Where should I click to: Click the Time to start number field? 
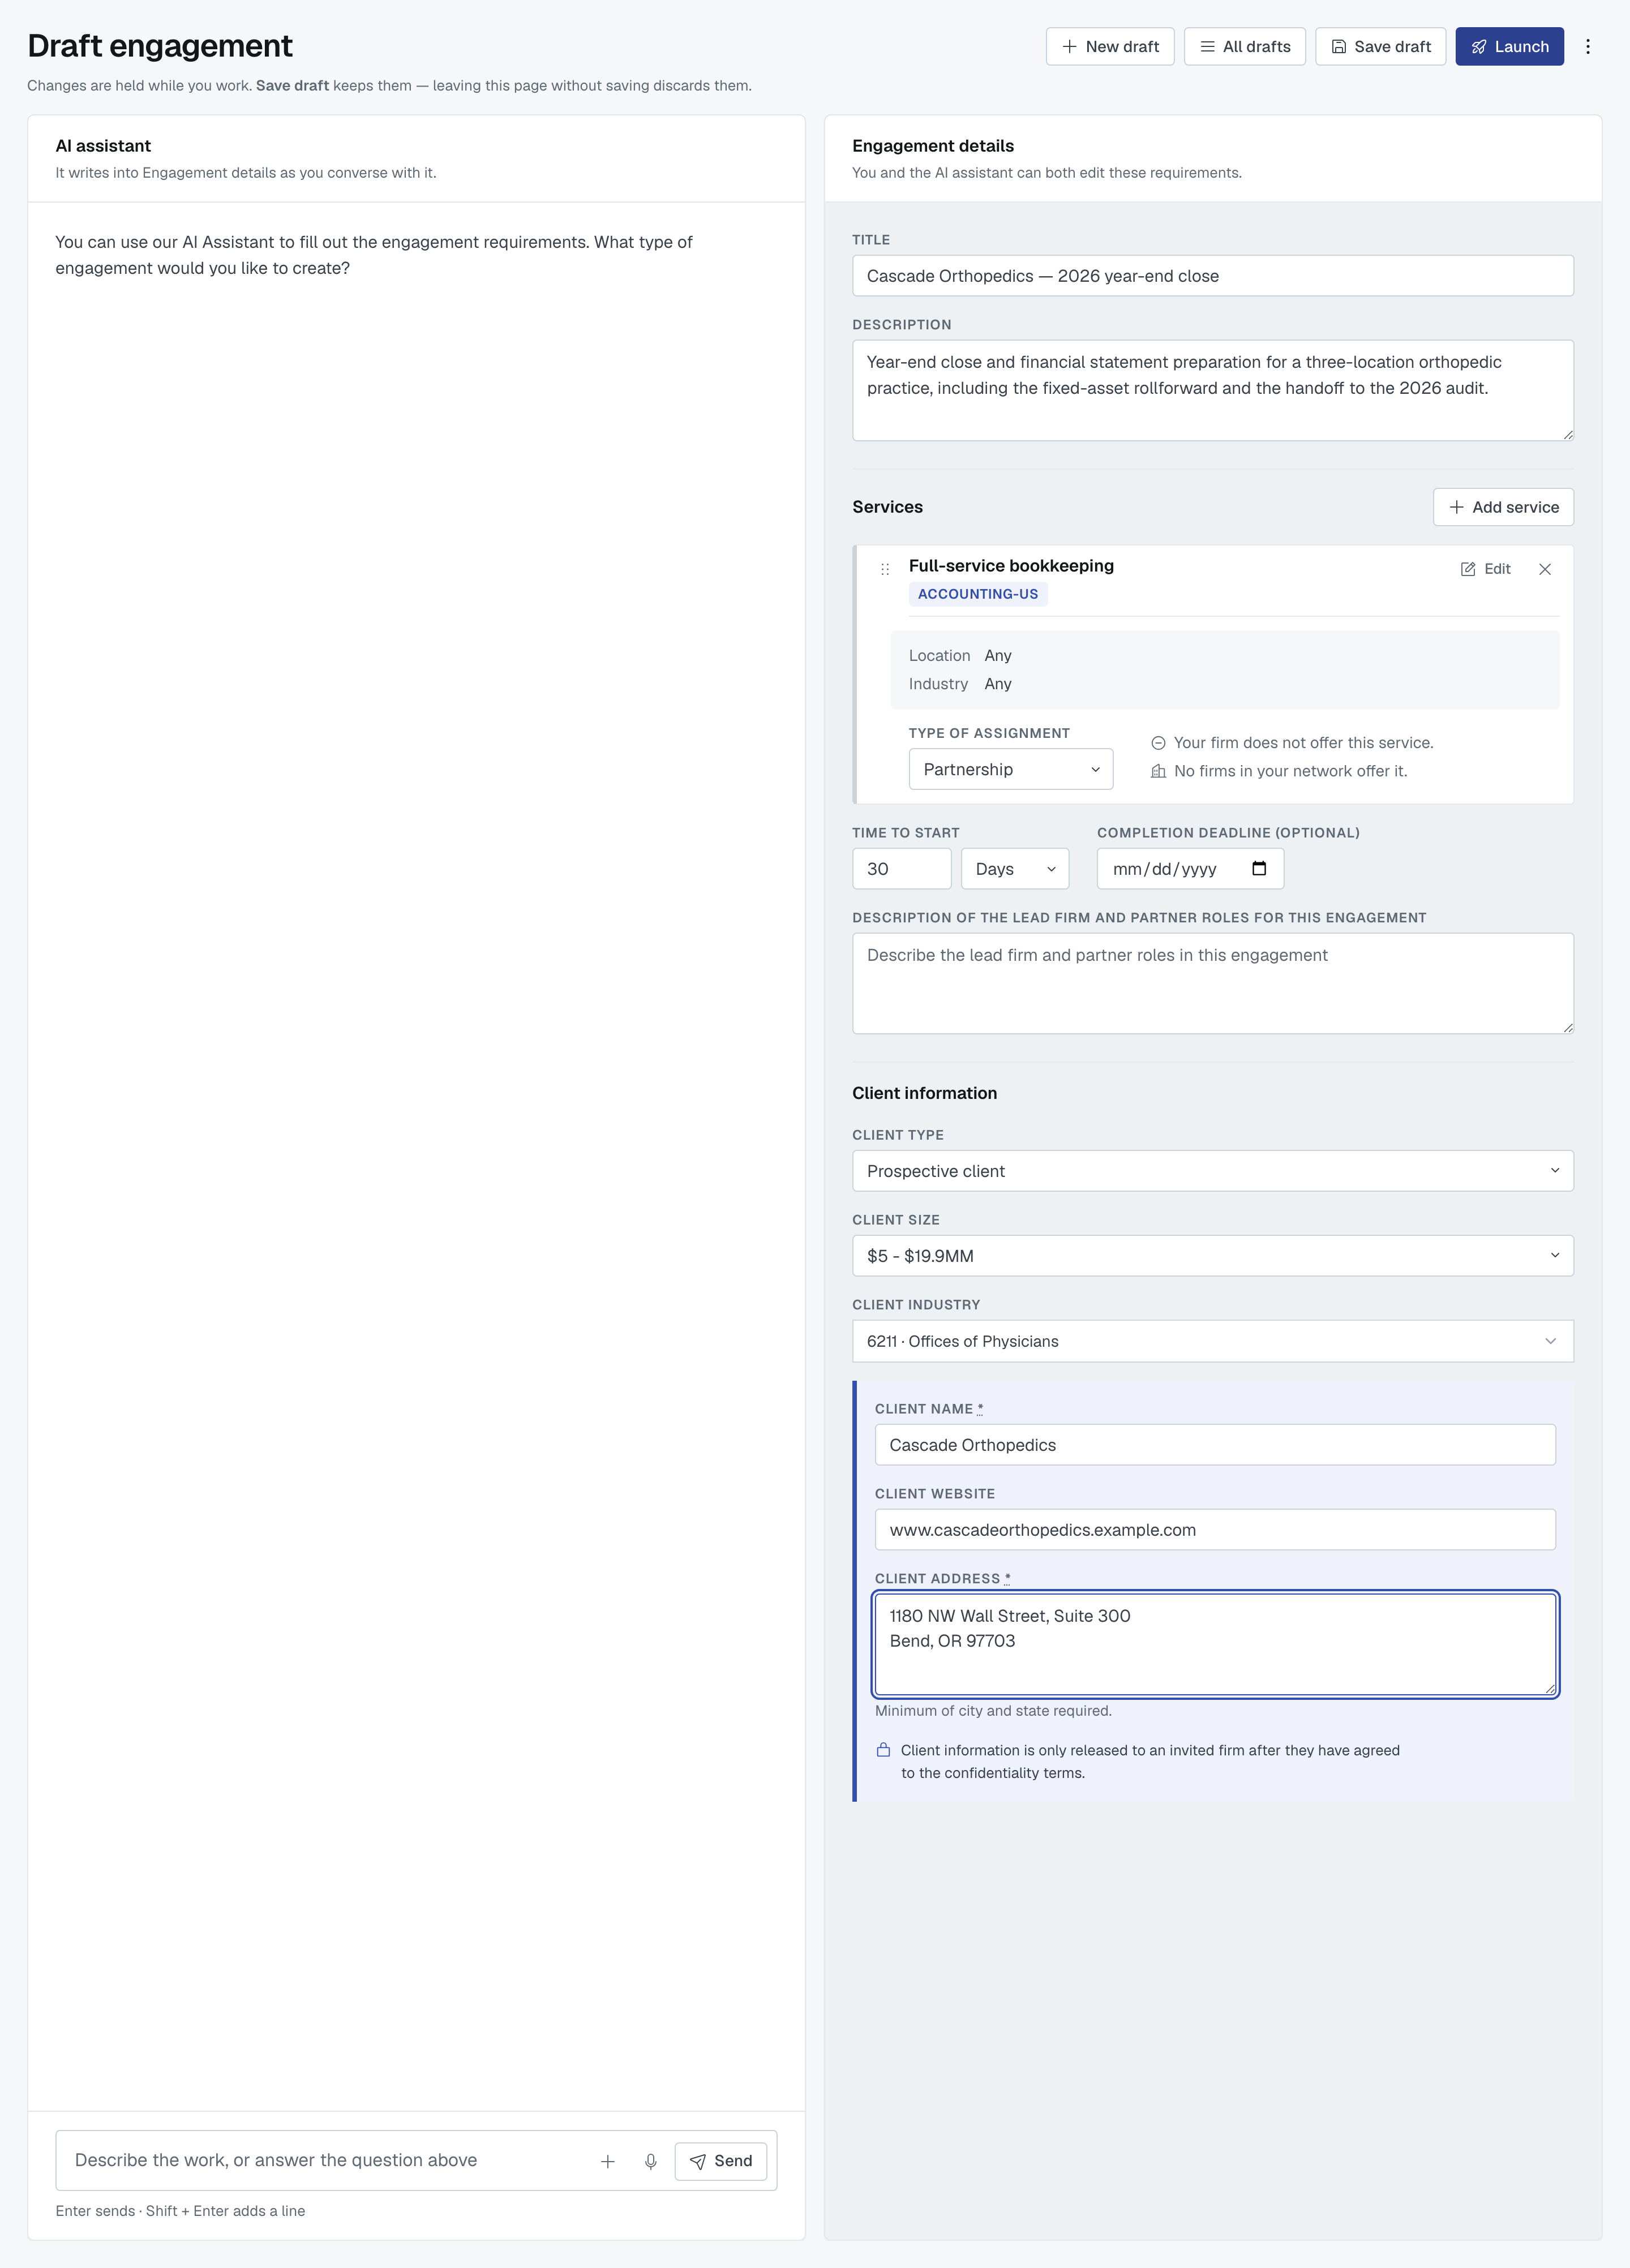click(x=901, y=869)
